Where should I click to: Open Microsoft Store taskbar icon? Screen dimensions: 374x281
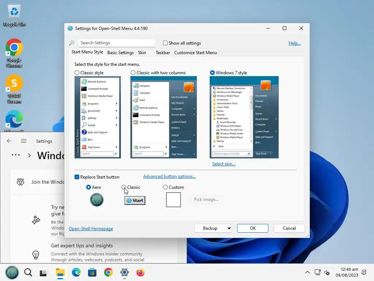click(92, 272)
